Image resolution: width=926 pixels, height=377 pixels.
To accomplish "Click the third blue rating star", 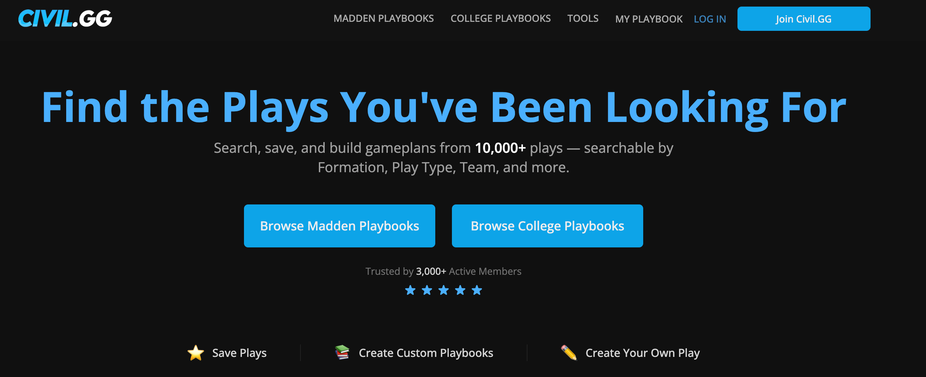I will click(444, 290).
